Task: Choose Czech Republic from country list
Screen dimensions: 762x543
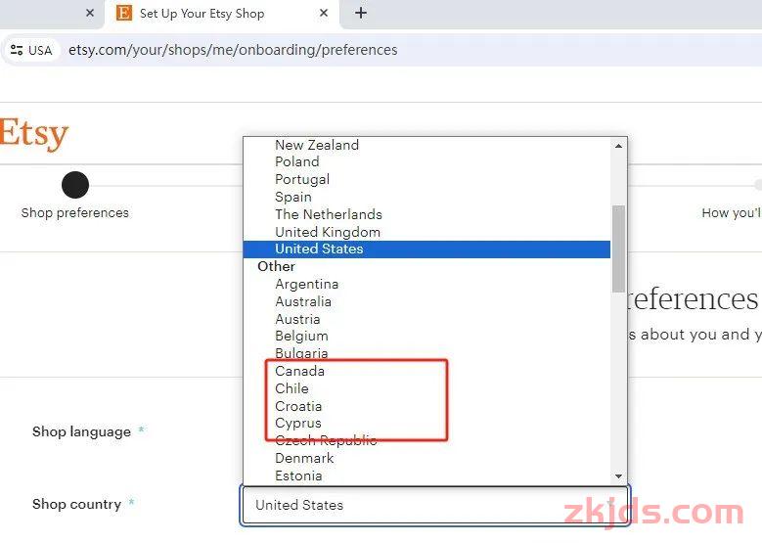Action: tap(426, 440)
